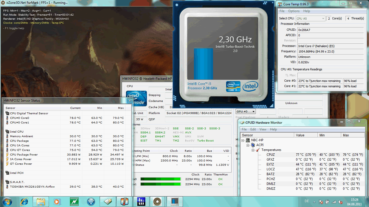Viewport: 369px width, 207px height.
Task: Open the File menu in CPUID Hardware Monitor
Action: pyautogui.click(x=244, y=129)
